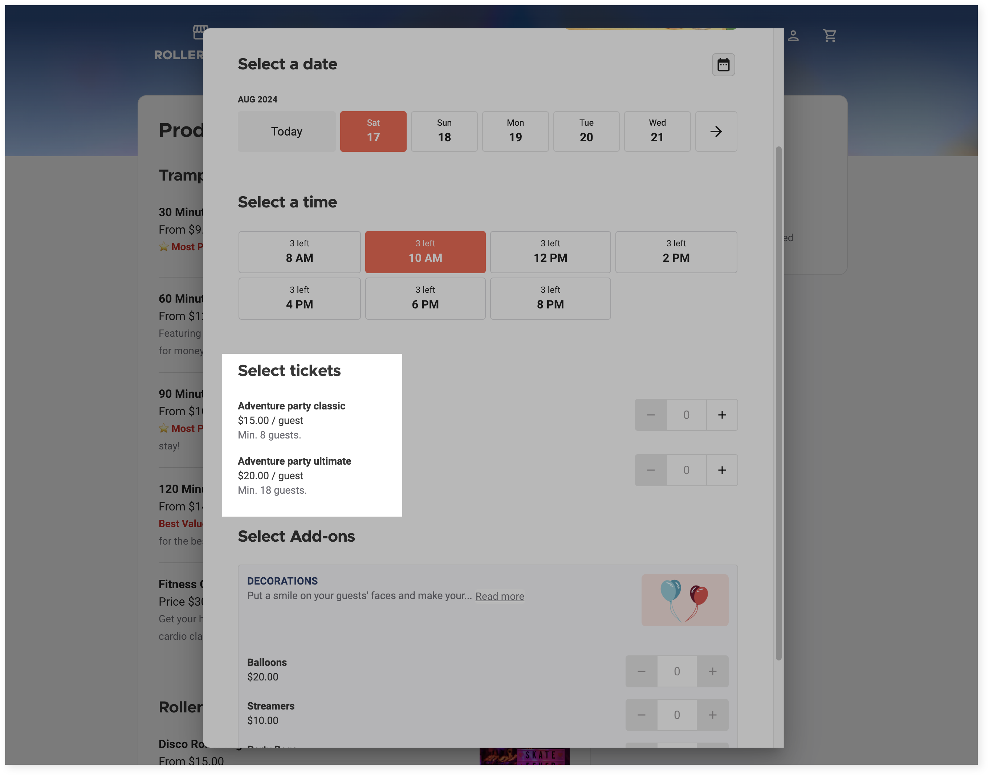The height and width of the screenshot is (776, 989).
Task: Pick Sun 18 date tab
Action: [x=444, y=131]
